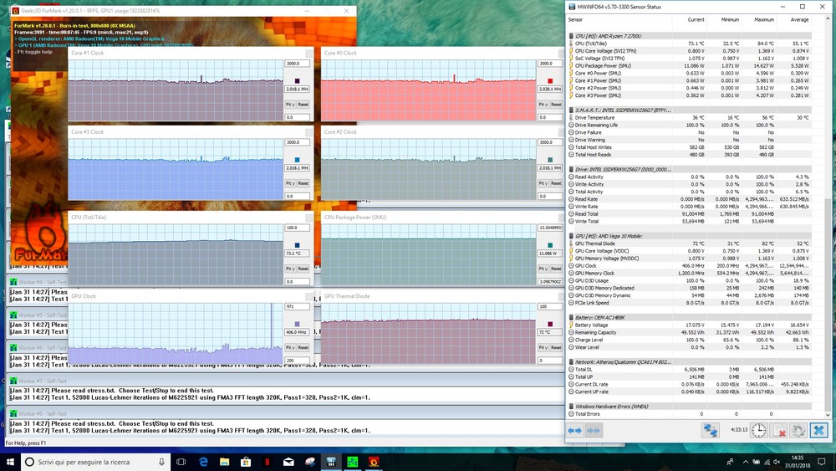Open HWiNFO sensor settings gear icon
The image size is (836, 471).
click(x=798, y=430)
